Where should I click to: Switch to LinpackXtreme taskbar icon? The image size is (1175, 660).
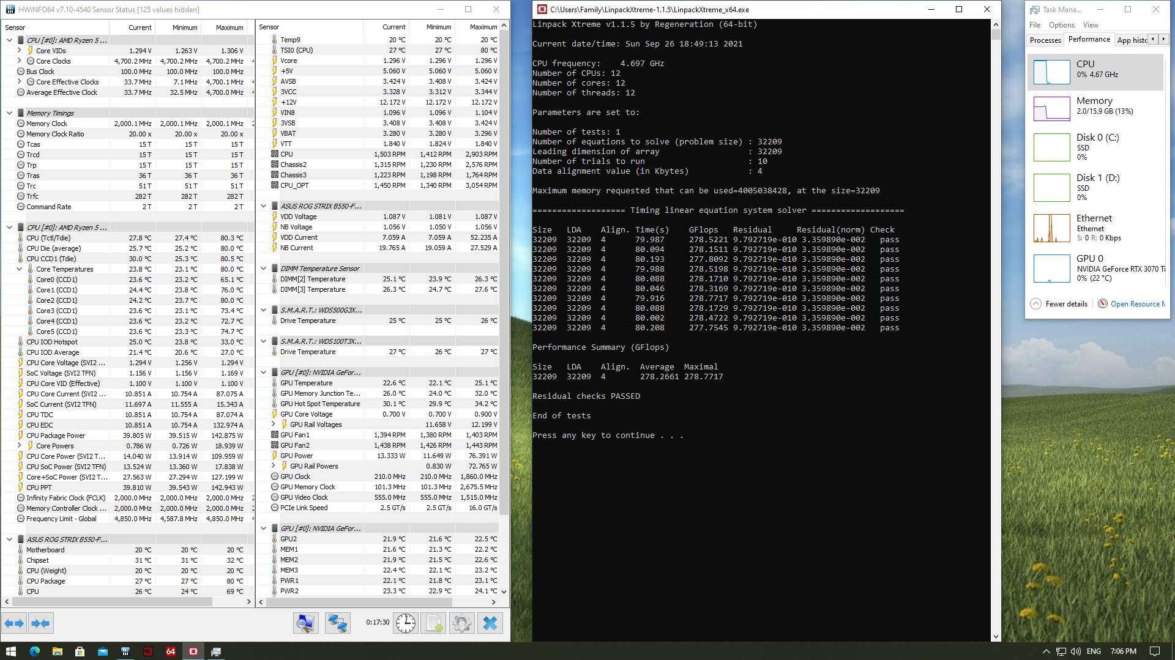click(193, 651)
